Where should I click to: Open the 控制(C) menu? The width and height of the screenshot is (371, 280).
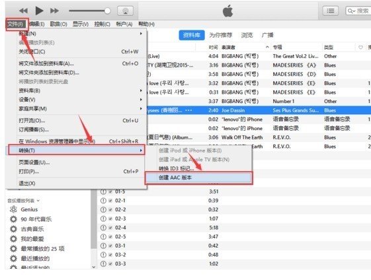click(x=103, y=24)
